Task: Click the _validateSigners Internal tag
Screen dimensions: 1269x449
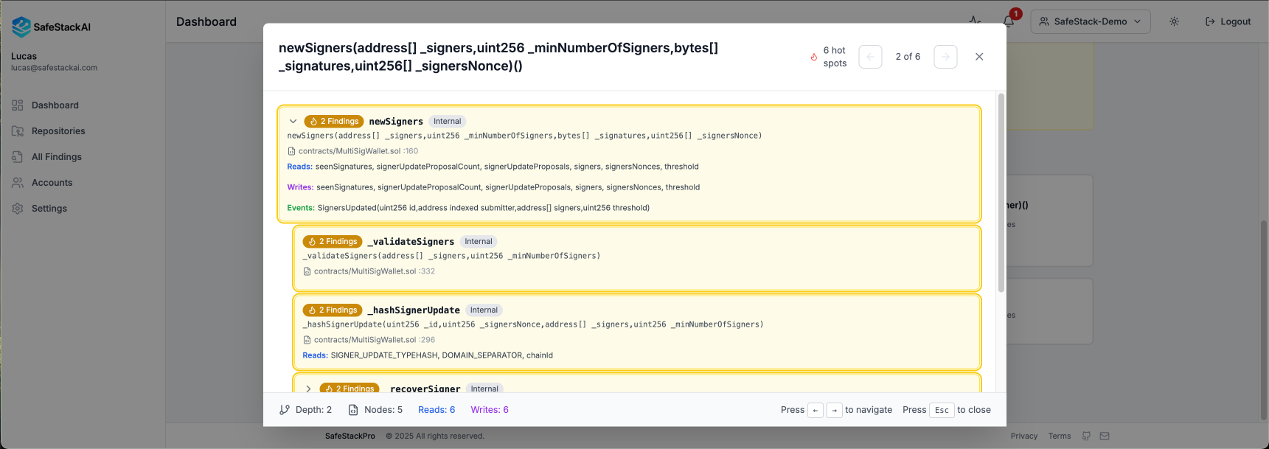Action: pyautogui.click(x=479, y=242)
